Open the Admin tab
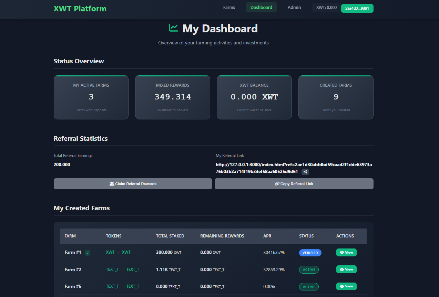 [294, 7]
